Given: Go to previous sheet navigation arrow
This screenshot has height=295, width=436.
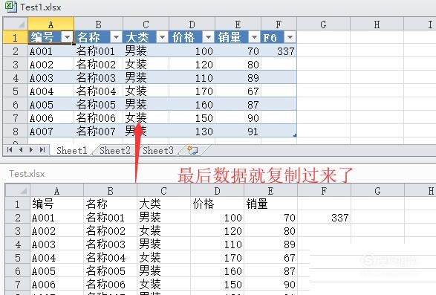Looking at the screenshot, I should click(x=21, y=150).
